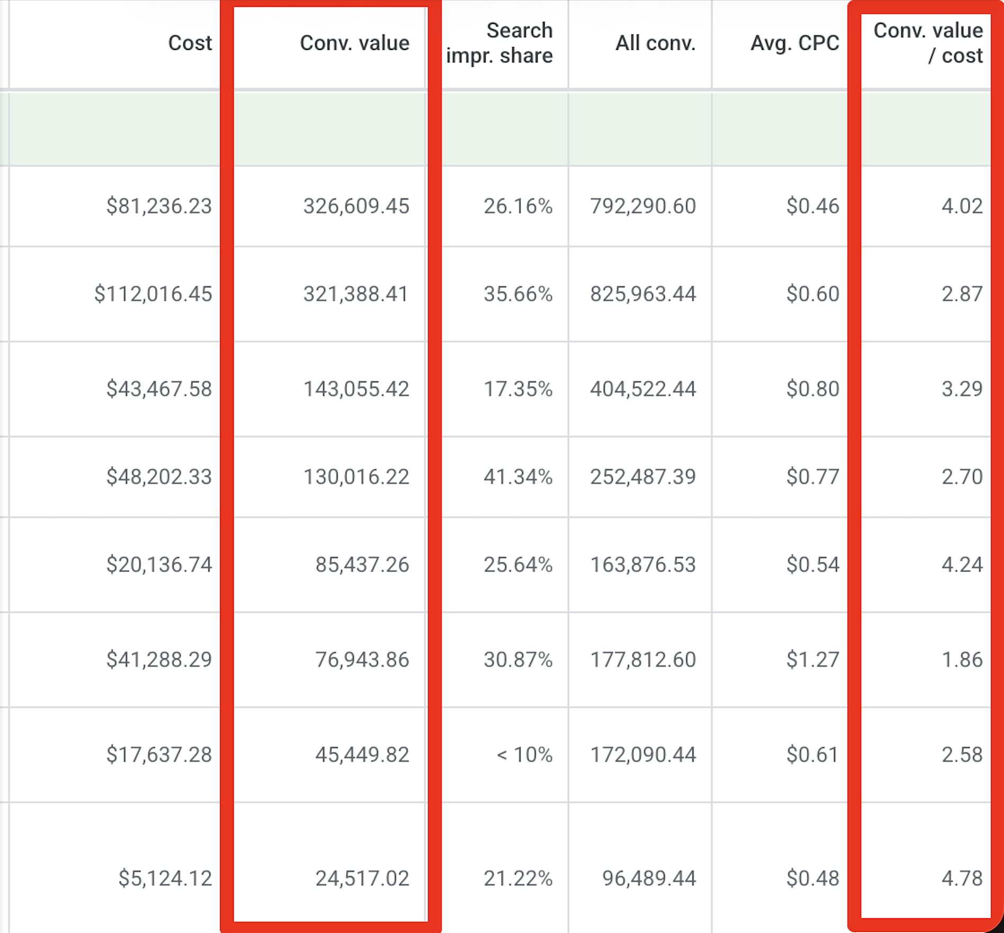Sort by the Cost column header
The width and height of the screenshot is (1004, 933).
point(189,43)
